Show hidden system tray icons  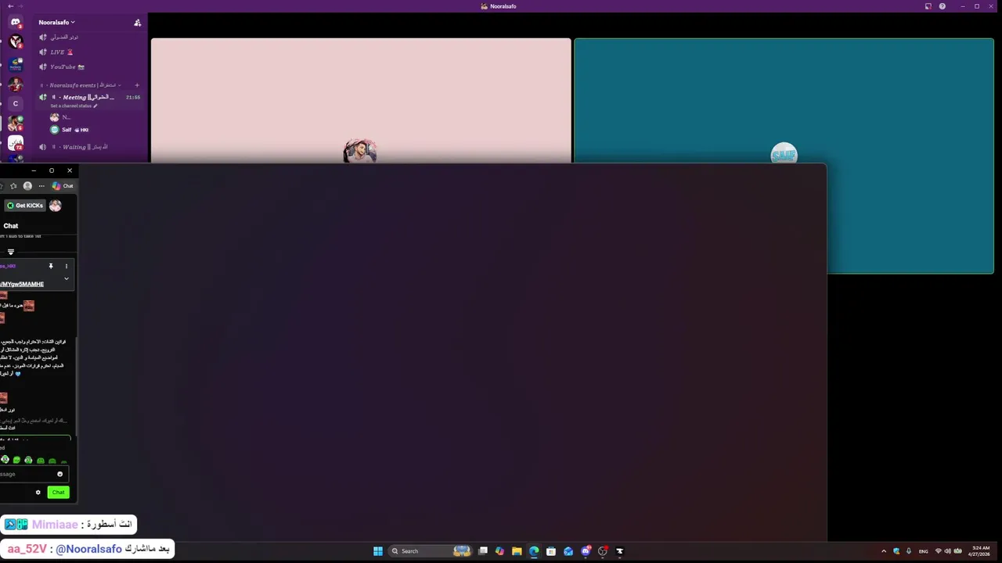point(884,551)
